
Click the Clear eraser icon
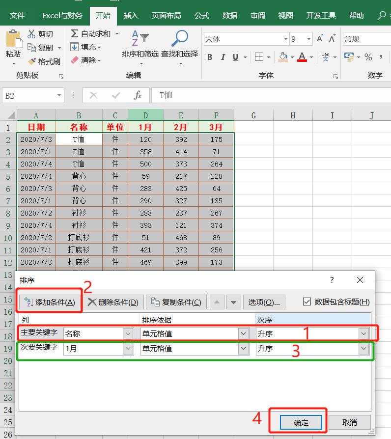[x=75, y=60]
